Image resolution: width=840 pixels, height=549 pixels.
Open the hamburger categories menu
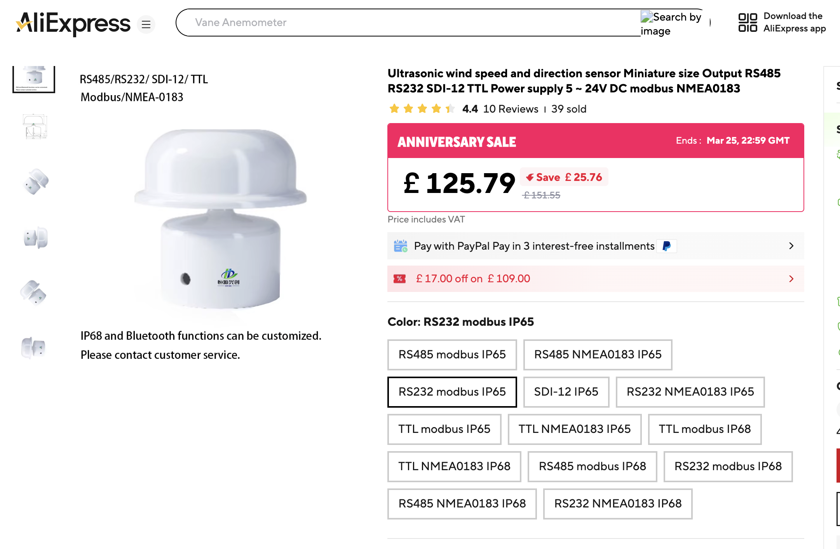tap(146, 24)
